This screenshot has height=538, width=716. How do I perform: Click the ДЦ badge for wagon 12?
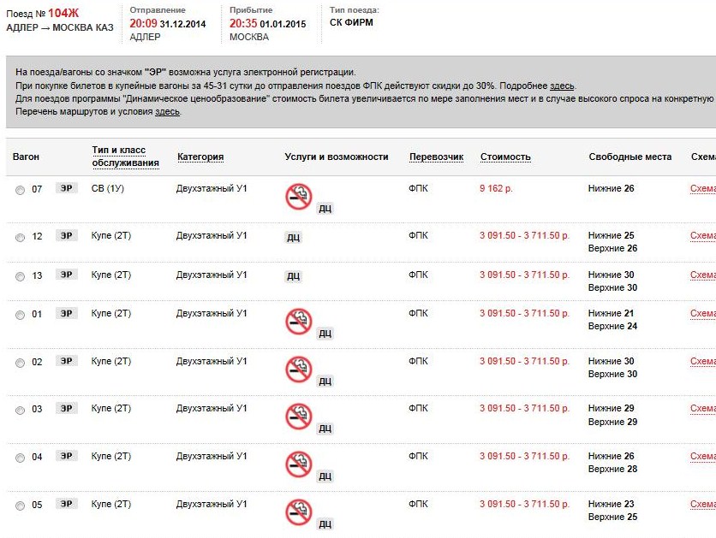(293, 237)
